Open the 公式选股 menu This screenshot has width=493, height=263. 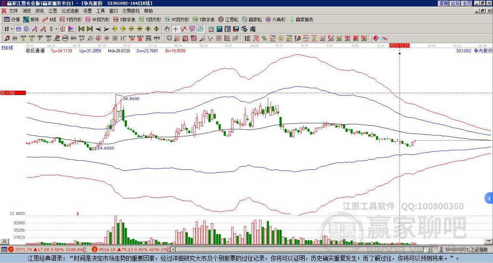pos(70,11)
